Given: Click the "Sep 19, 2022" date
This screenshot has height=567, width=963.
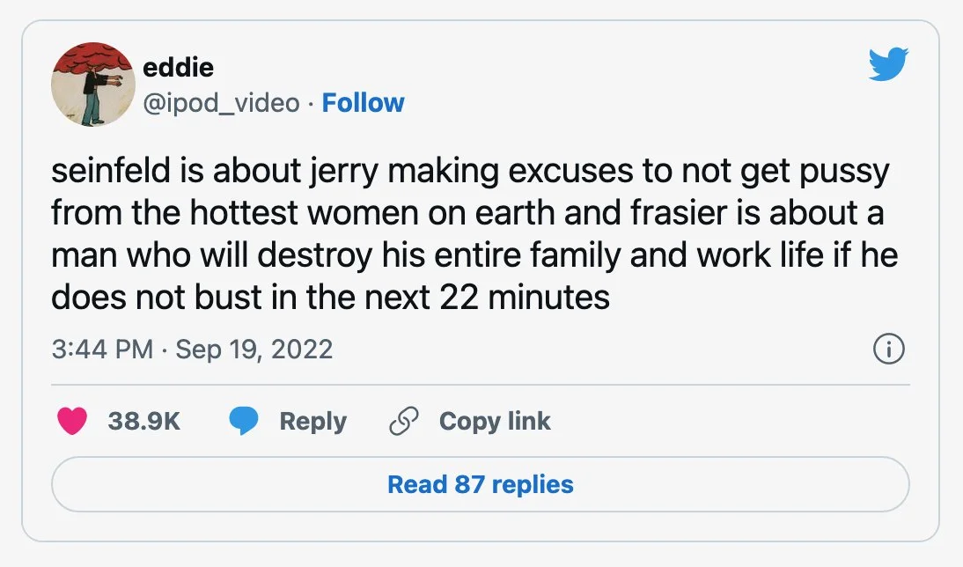Looking at the screenshot, I should [x=254, y=350].
